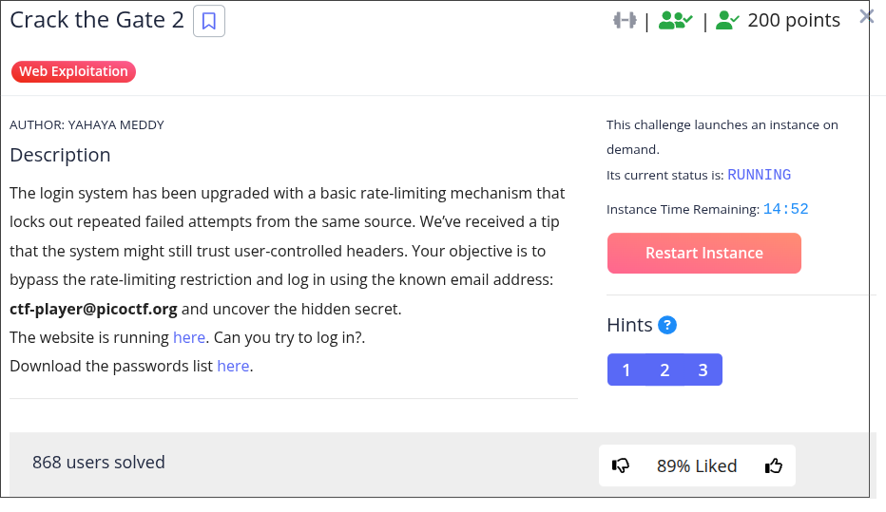Click the ctf-player@picoctf.org email text
The image size is (886, 512).
(x=93, y=309)
